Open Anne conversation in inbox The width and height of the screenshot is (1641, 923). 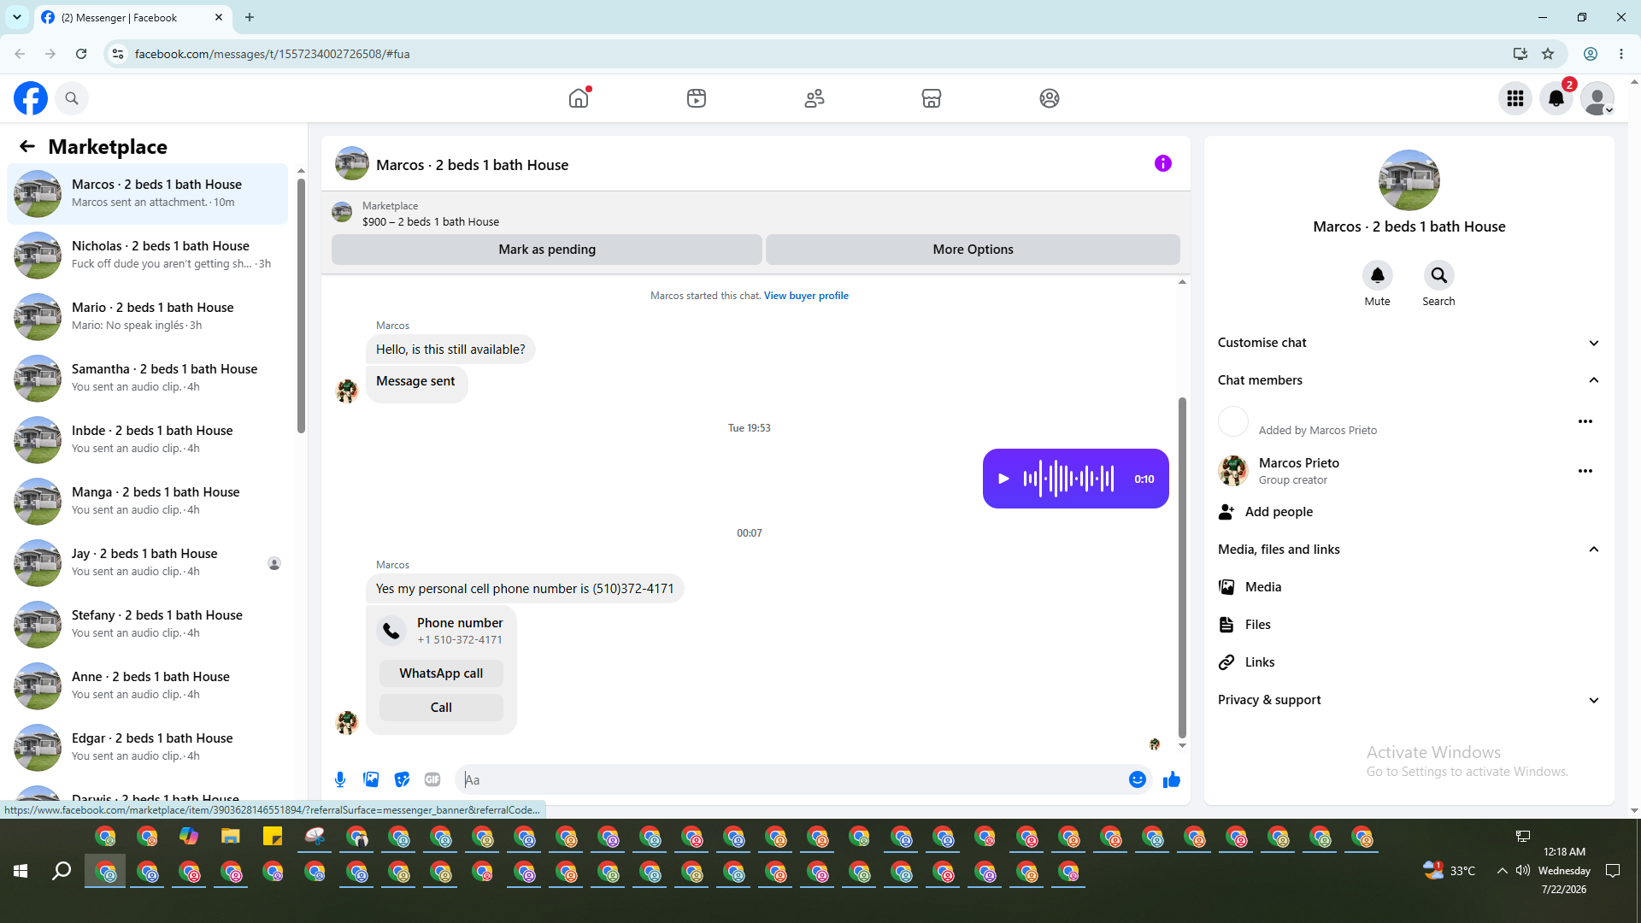point(147,686)
